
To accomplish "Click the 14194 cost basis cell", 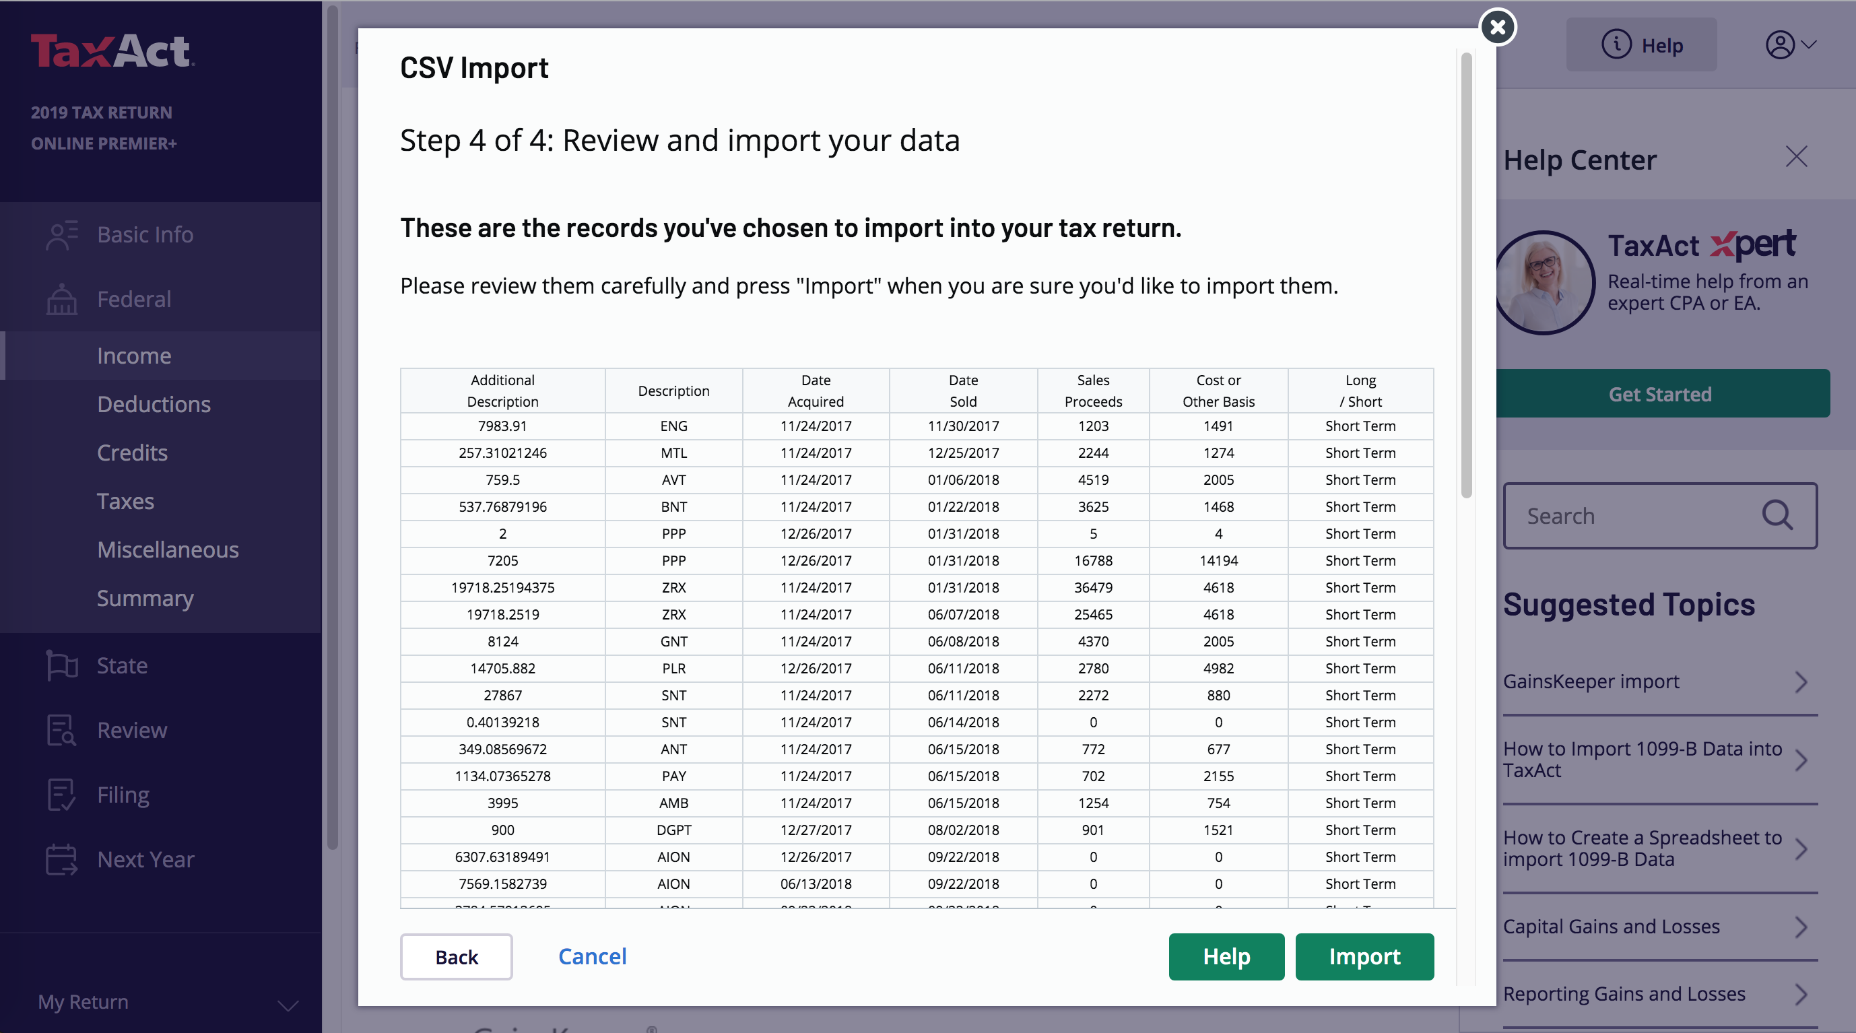I will pos(1218,560).
